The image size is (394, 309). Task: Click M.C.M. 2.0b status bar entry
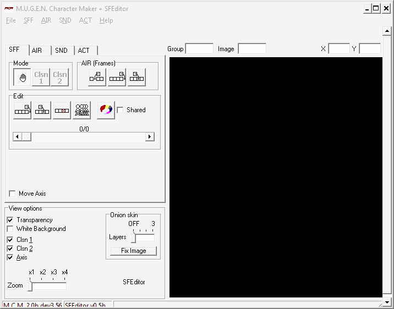pos(32,305)
